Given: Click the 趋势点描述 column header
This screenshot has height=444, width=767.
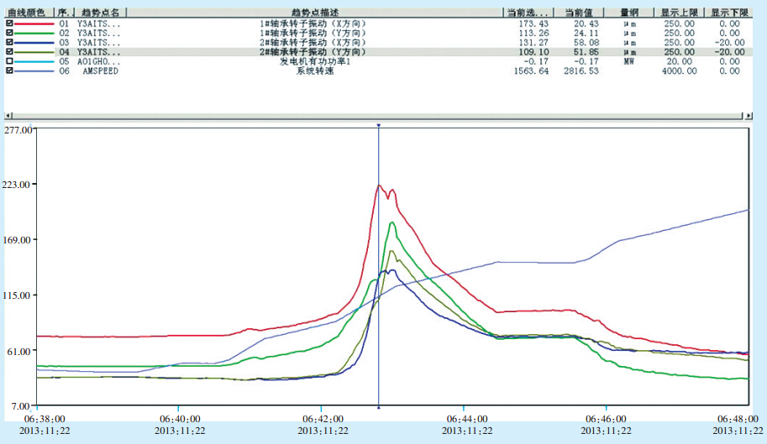Looking at the screenshot, I should (x=312, y=13).
